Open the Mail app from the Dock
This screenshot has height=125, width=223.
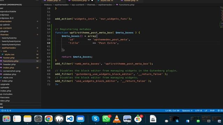click(80, 119)
